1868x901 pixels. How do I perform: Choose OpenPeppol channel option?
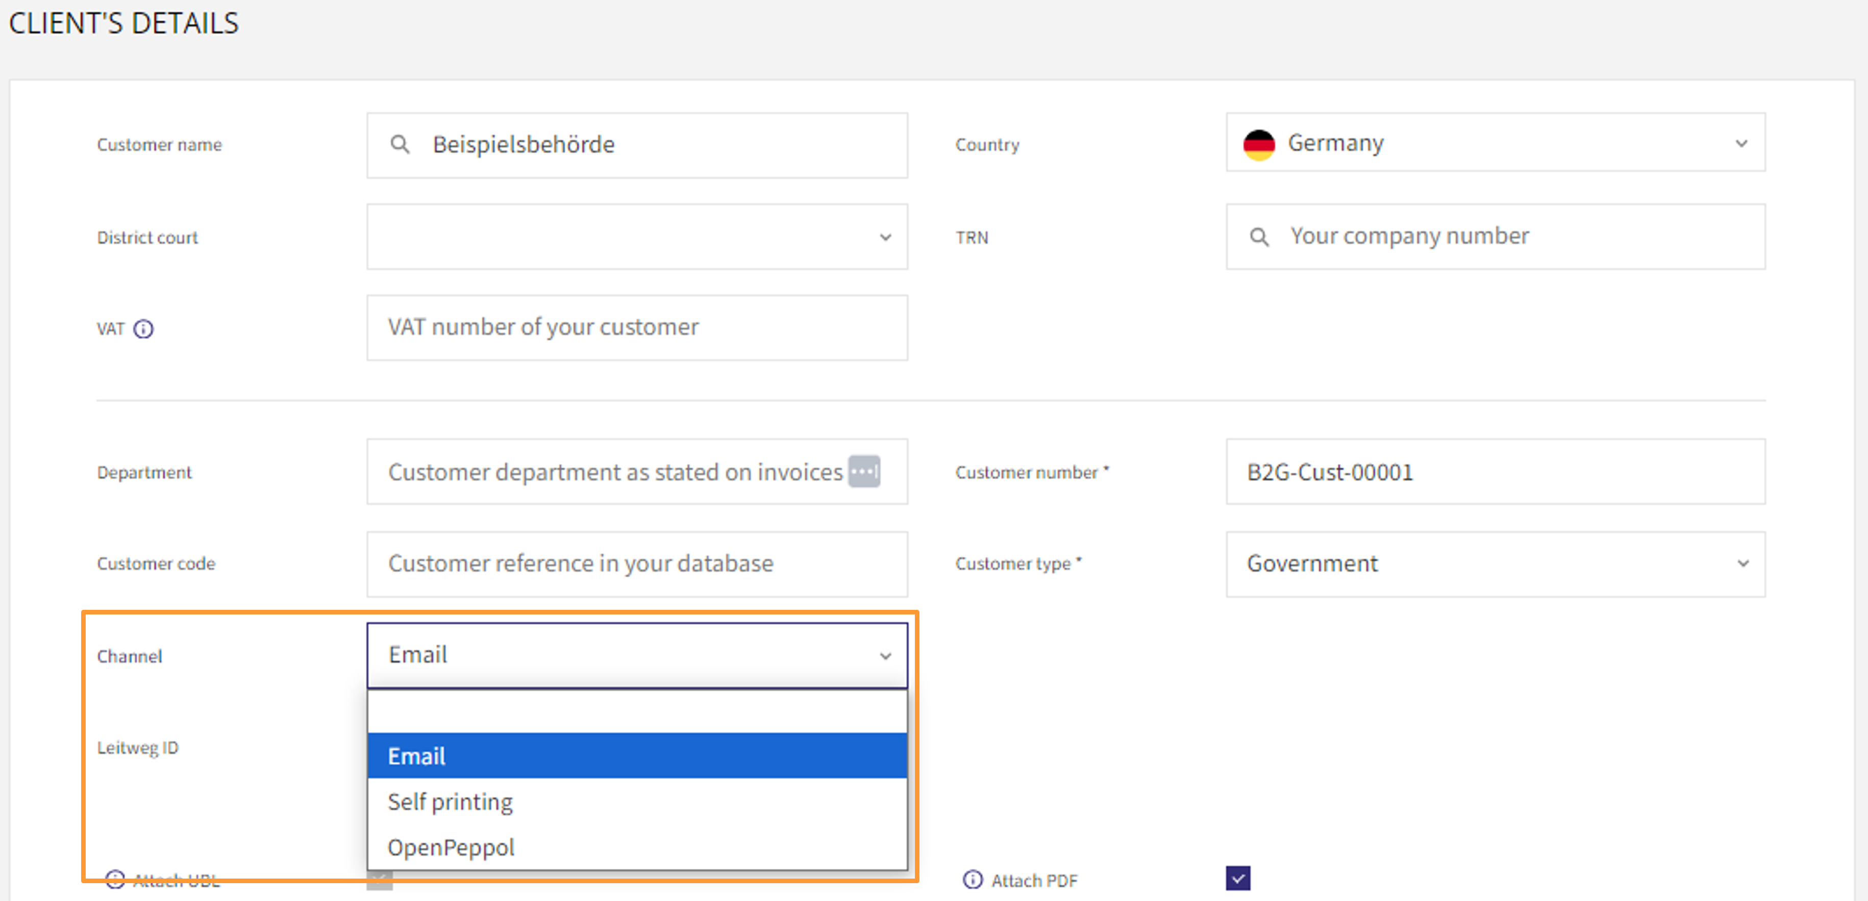click(637, 846)
